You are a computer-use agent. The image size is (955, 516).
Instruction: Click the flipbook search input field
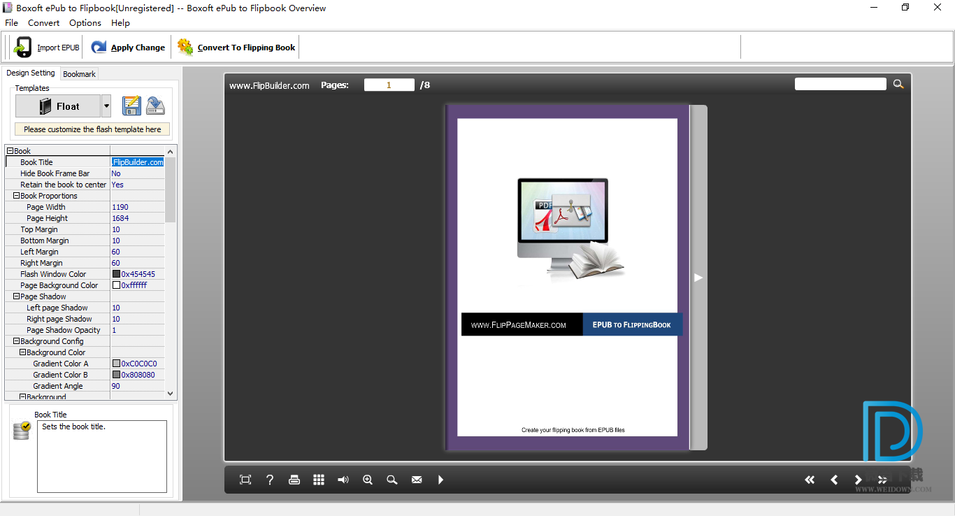click(840, 84)
